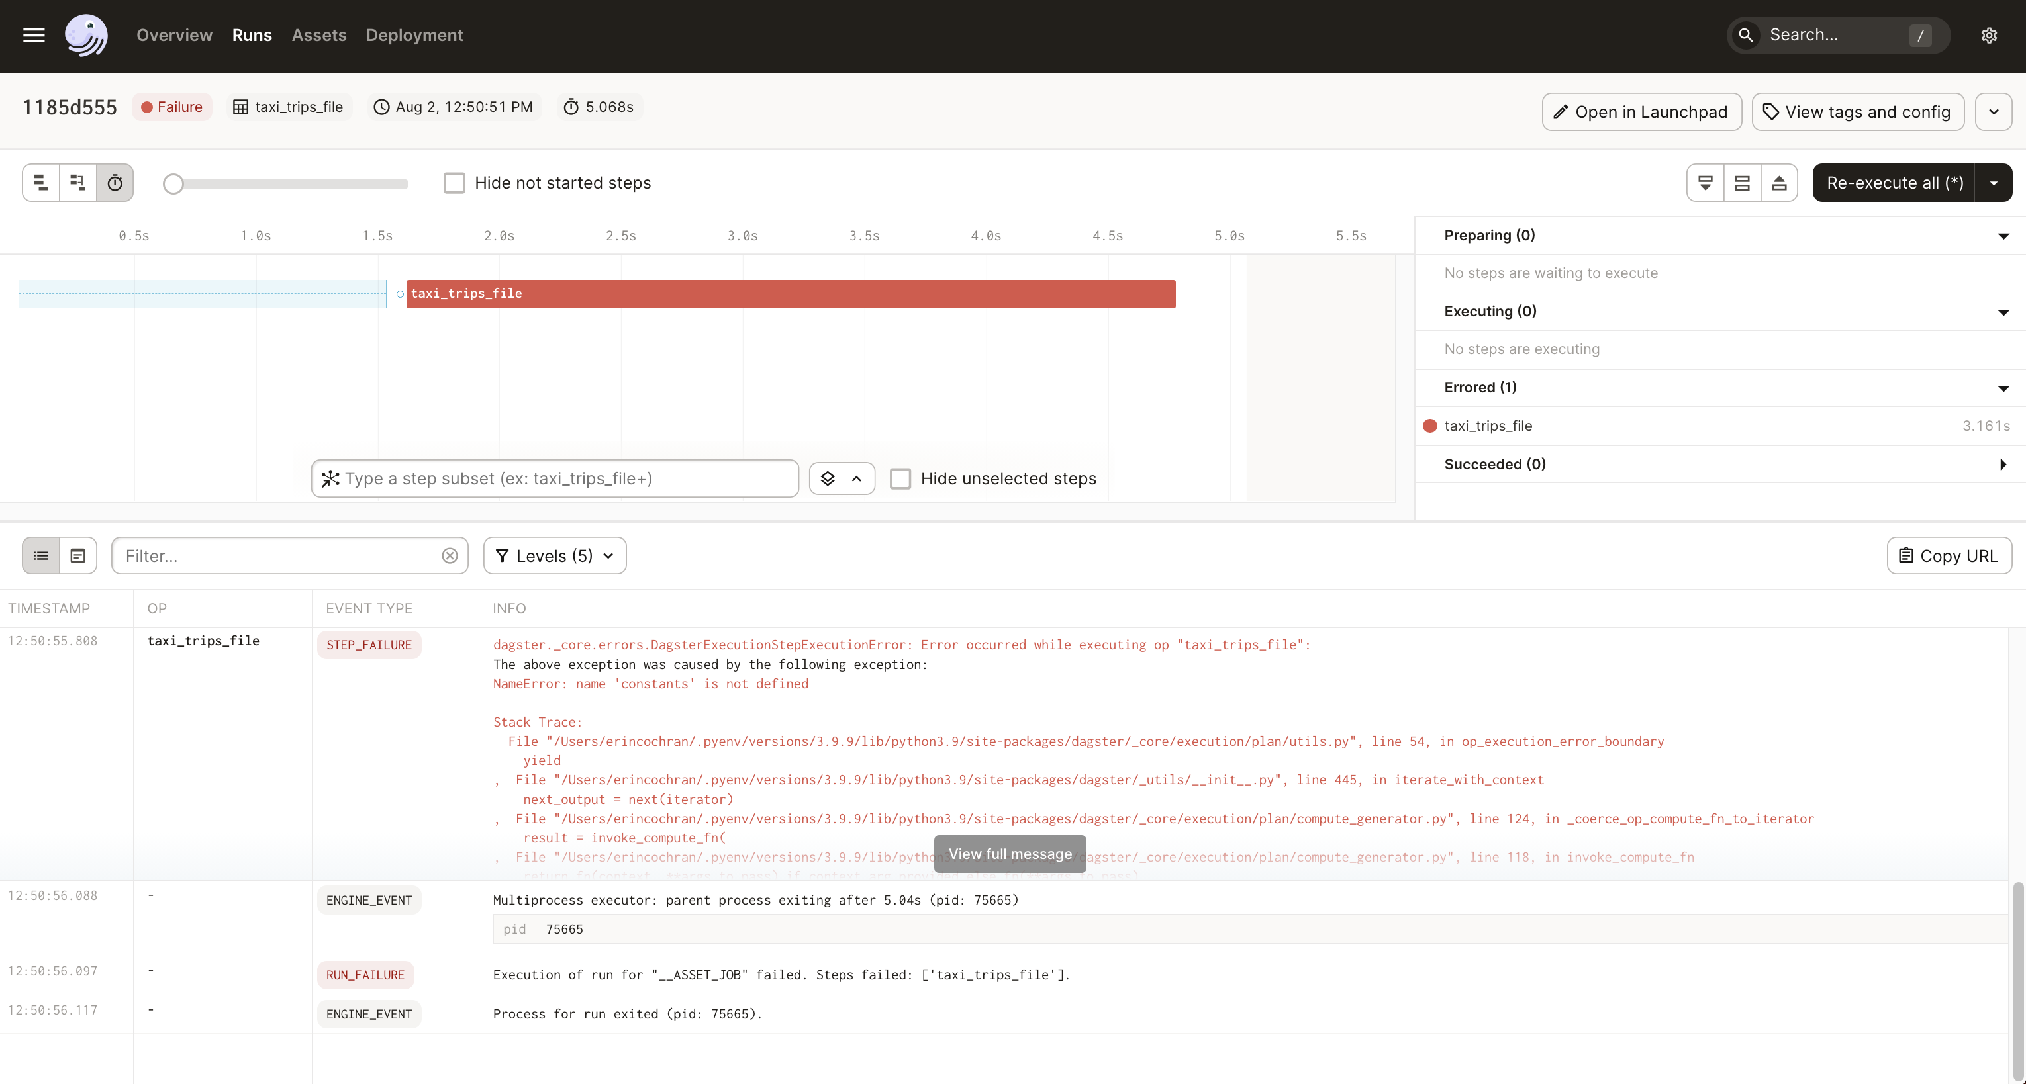The width and height of the screenshot is (2026, 1084).
Task: Click the 12:50:56.088 ENGINE_EVENT tag
Action: (369, 900)
